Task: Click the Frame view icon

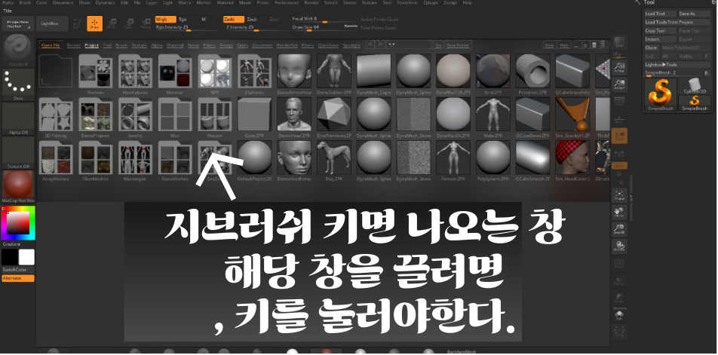Action: pyautogui.click(x=619, y=195)
